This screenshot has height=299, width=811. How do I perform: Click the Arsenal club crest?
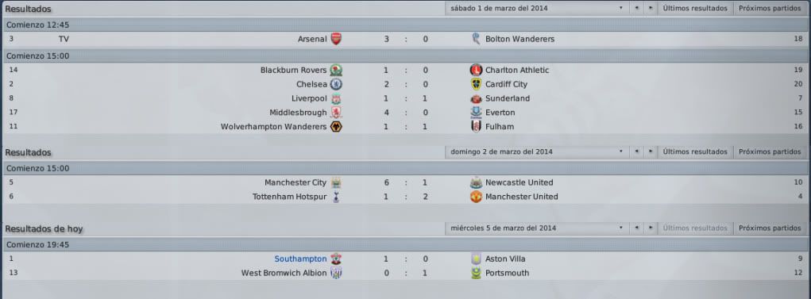click(336, 39)
